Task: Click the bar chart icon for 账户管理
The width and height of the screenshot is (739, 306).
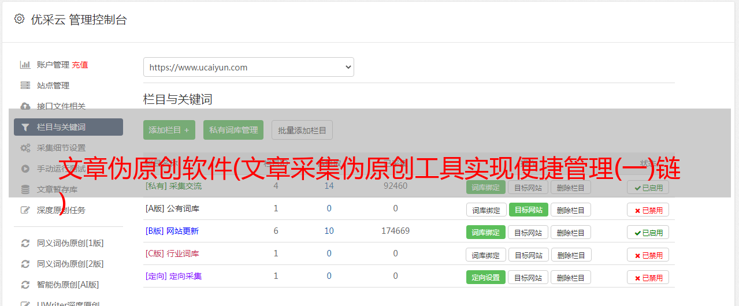Action: pyautogui.click(x=25, y=65)
